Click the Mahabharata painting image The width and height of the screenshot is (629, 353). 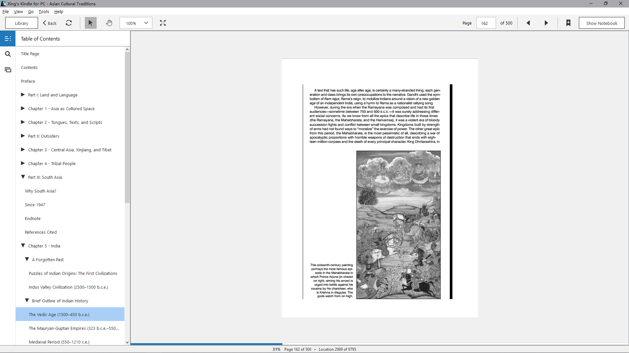[x=398, y=225]
